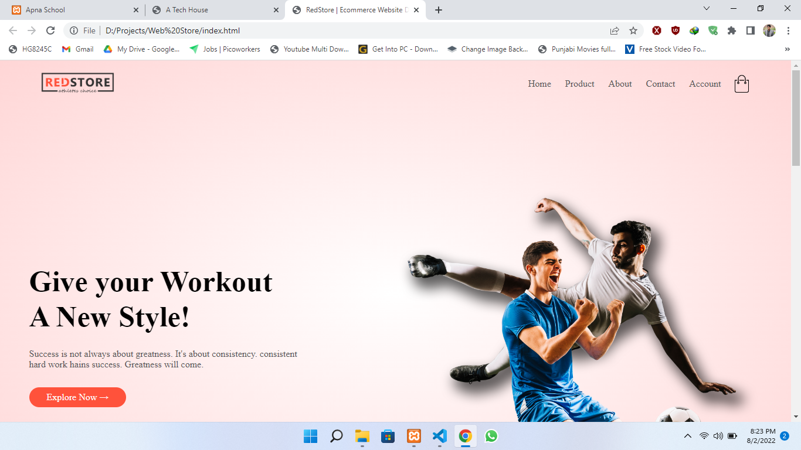
Task: Open the IDM extension icon
Action: [x=694, y=30]
